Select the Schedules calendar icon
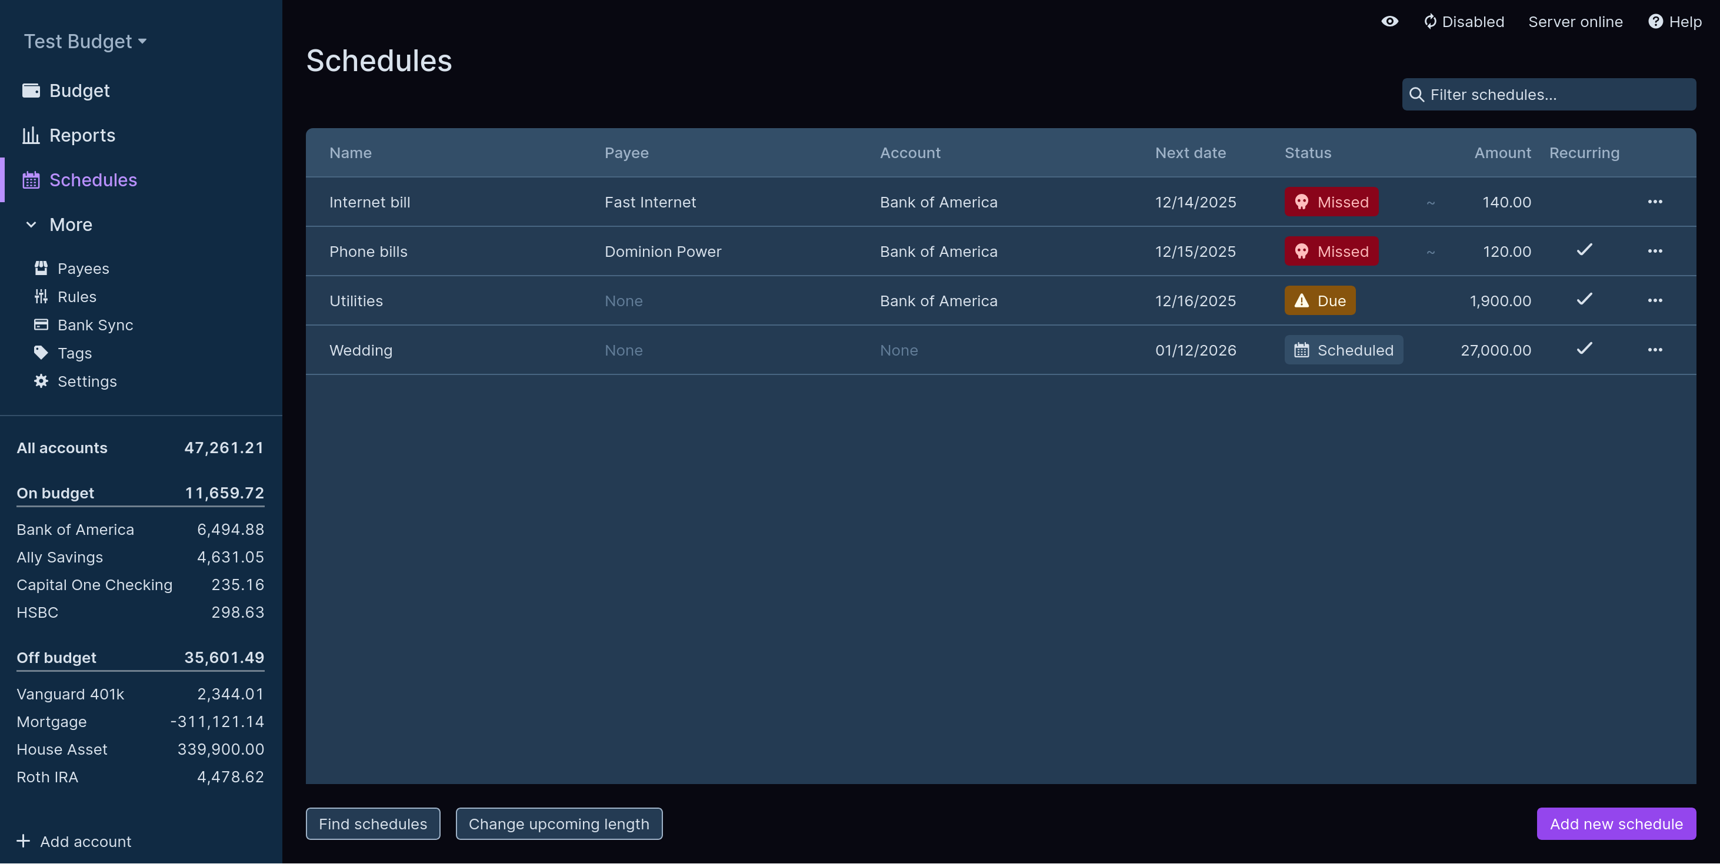This screenshot has height=864, width=1720. (31, 179)
